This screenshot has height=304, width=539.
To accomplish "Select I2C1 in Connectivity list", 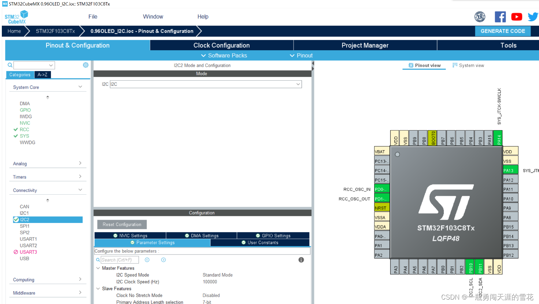I will point(24,213).
